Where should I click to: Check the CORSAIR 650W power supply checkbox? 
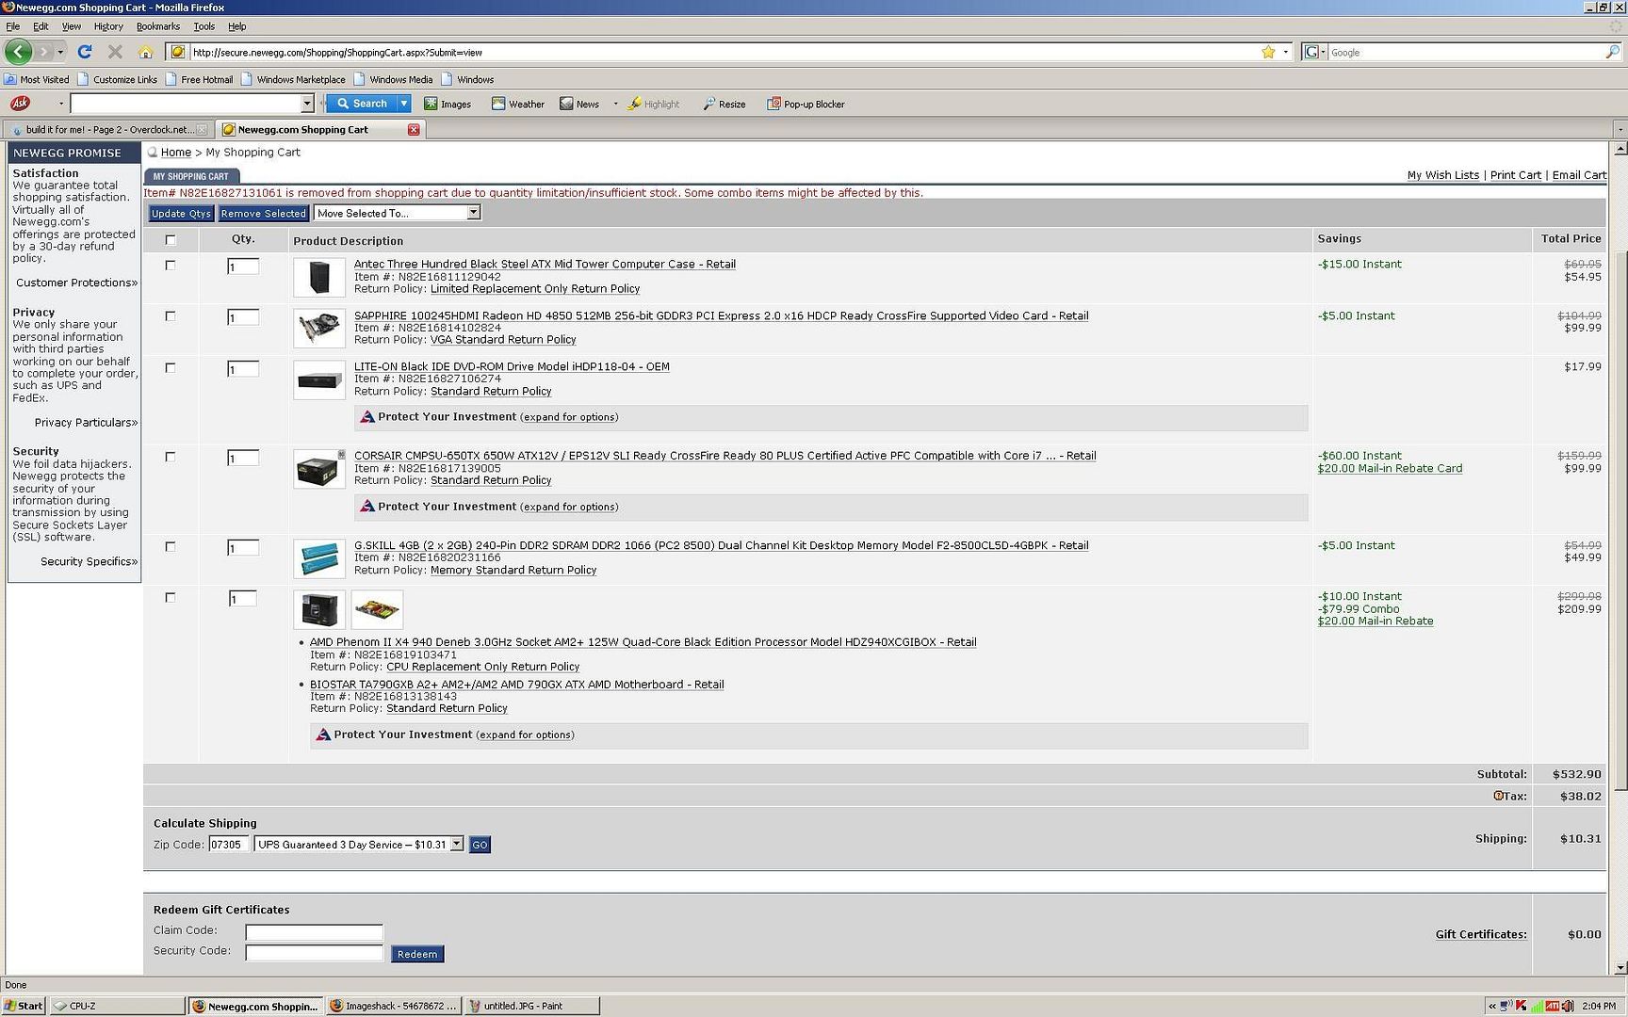[171, 457]
